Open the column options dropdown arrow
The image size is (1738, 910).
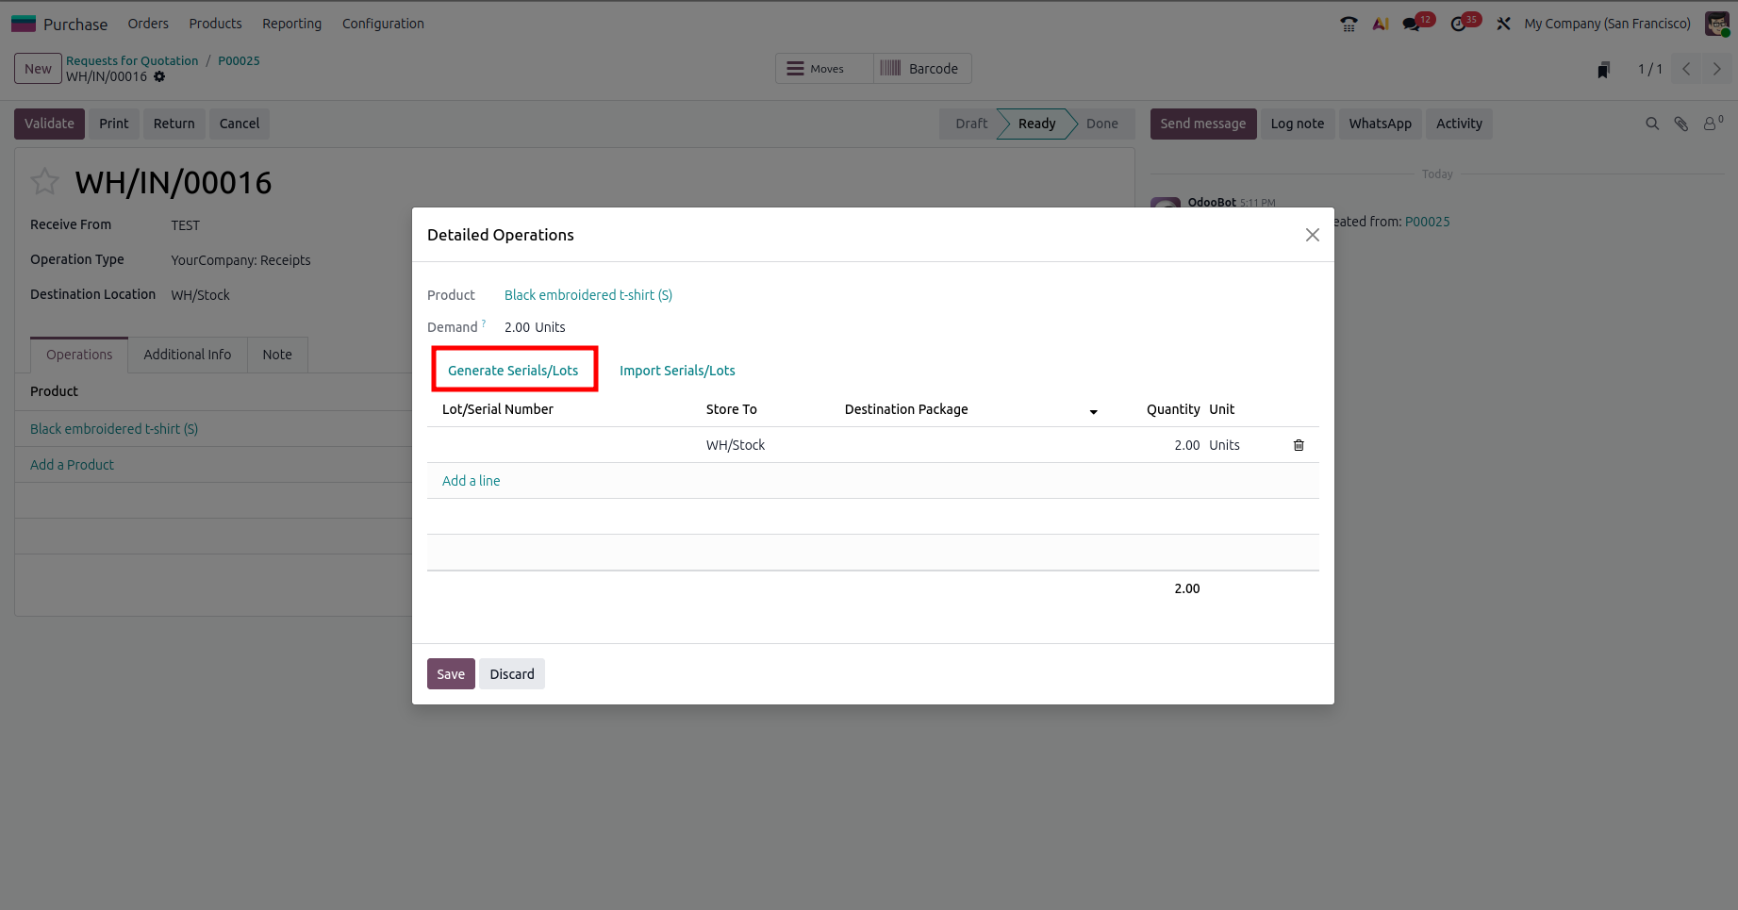(x=1093, y=411)
